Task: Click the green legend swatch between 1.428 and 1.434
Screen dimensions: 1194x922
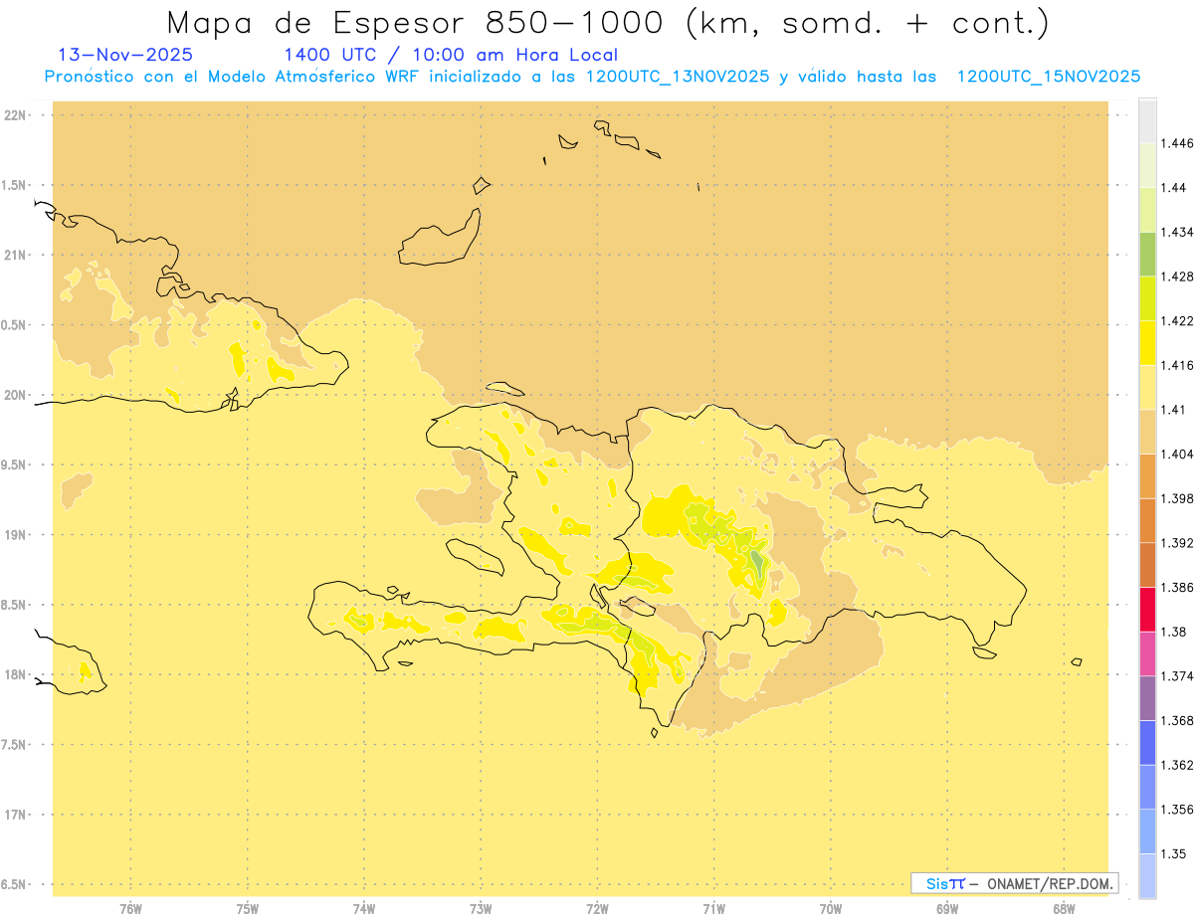Action: (1147, 254)
